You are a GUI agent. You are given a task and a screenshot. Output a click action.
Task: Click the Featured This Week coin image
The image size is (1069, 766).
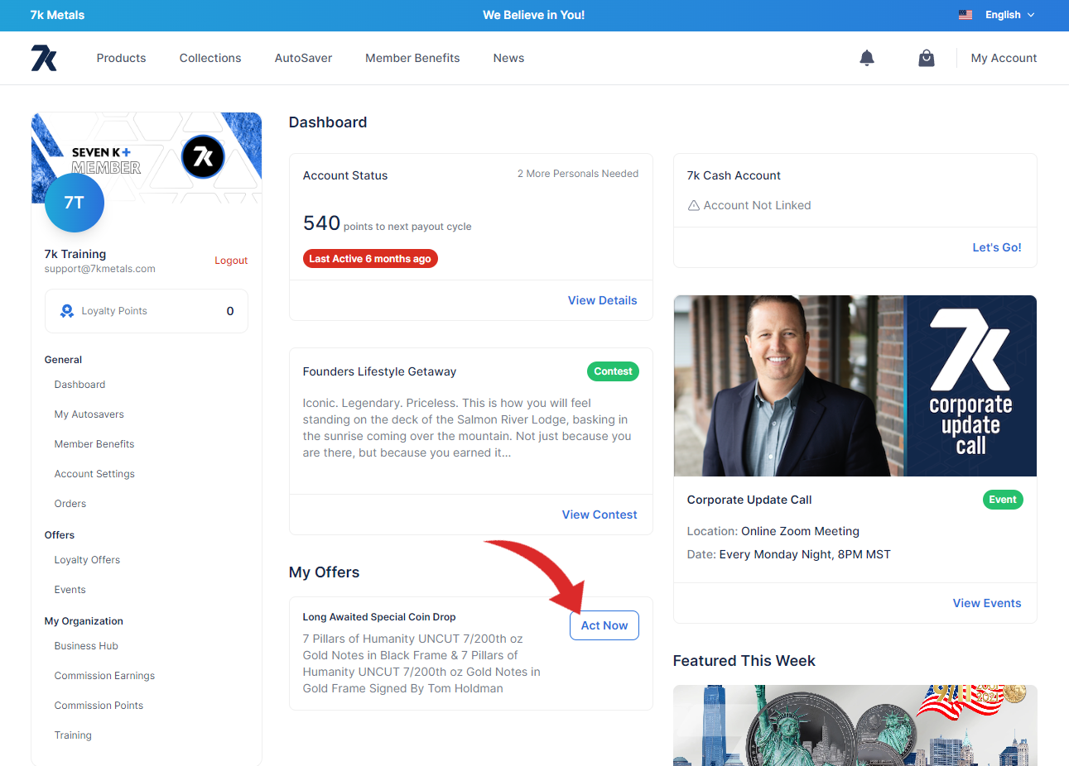coord(855,725)
